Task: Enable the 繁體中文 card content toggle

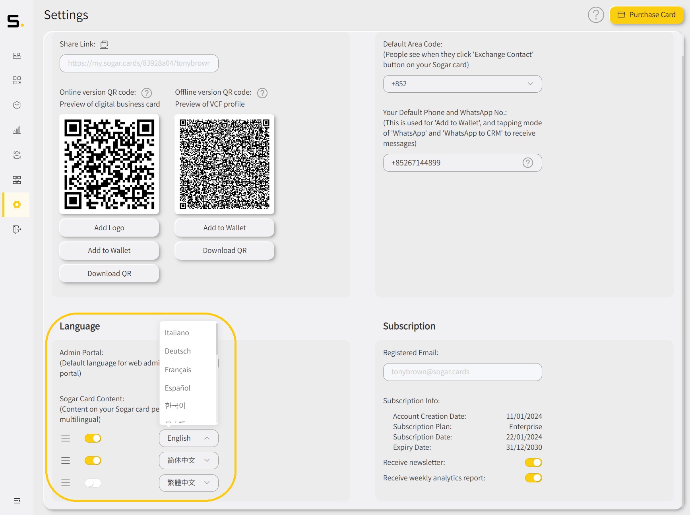Action: pyautogui.click(x=93, y=483)
